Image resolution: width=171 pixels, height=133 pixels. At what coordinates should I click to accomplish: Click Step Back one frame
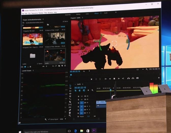pyautogui.click(x=110, y=79)
